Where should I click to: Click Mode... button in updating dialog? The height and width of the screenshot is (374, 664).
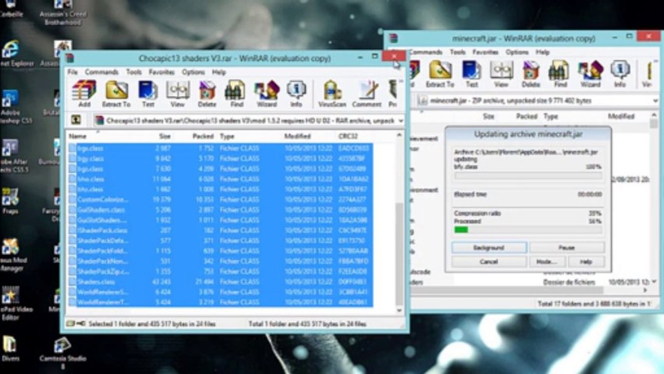pyautogui.click(x=546, y=262)
